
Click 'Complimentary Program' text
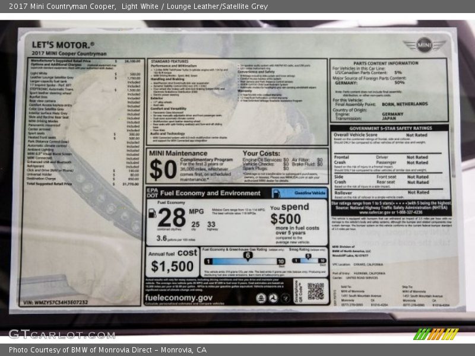click(207, 160)
